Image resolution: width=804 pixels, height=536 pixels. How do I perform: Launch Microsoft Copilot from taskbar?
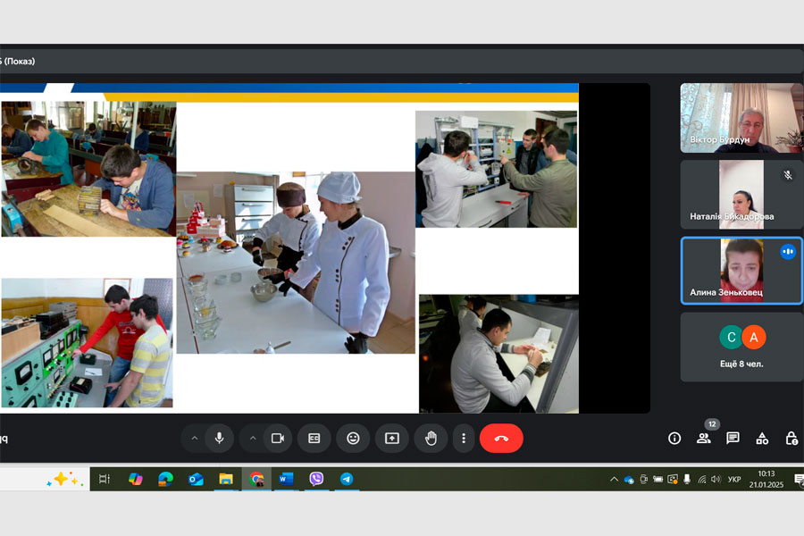coord(136,479)
